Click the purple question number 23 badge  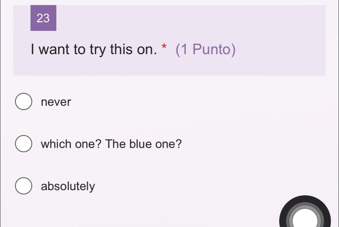[43, 18]
